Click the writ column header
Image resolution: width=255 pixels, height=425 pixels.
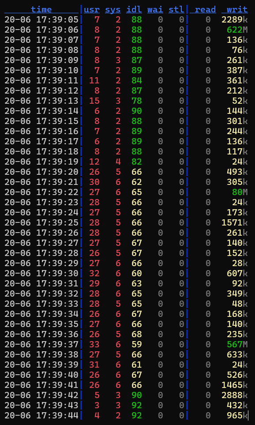coord(237,9)
